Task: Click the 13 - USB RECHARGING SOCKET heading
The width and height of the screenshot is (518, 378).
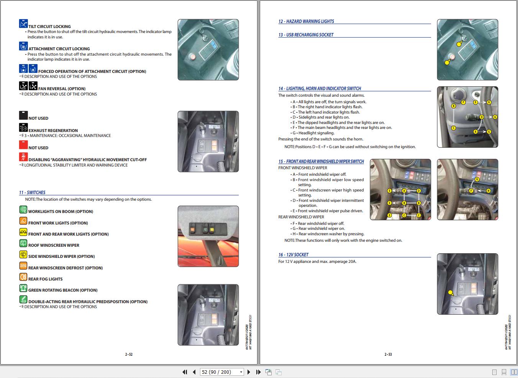Action: pyautogui.click(x=306, y=35)
